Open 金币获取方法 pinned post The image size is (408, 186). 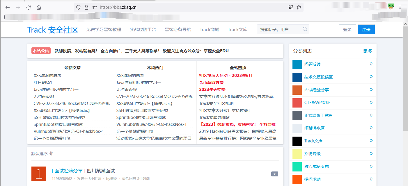coord(211,83)
